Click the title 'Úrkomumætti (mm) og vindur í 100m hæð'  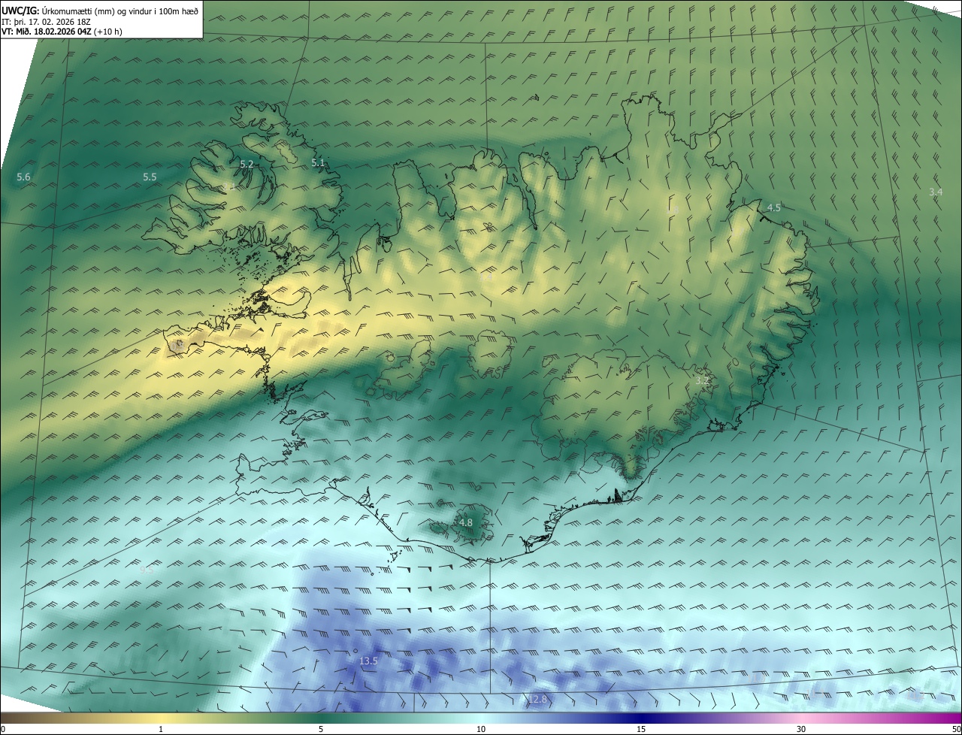(x=120, y=11)
